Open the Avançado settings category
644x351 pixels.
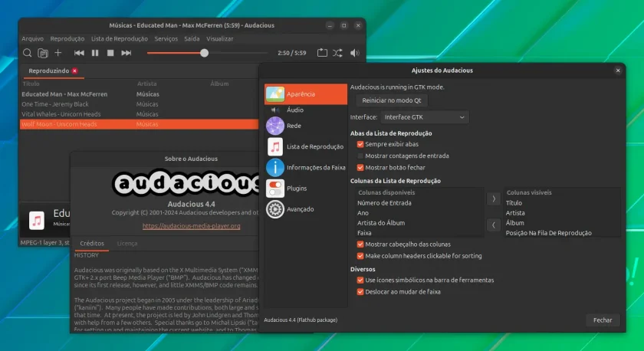click(306, 209)
